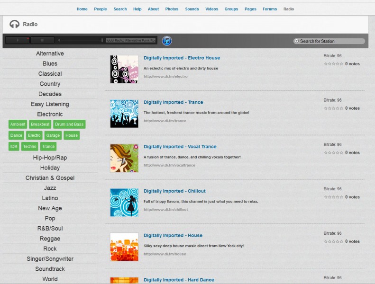
Task: Click the headphones Radio icon
Action: tap(14, 24)
